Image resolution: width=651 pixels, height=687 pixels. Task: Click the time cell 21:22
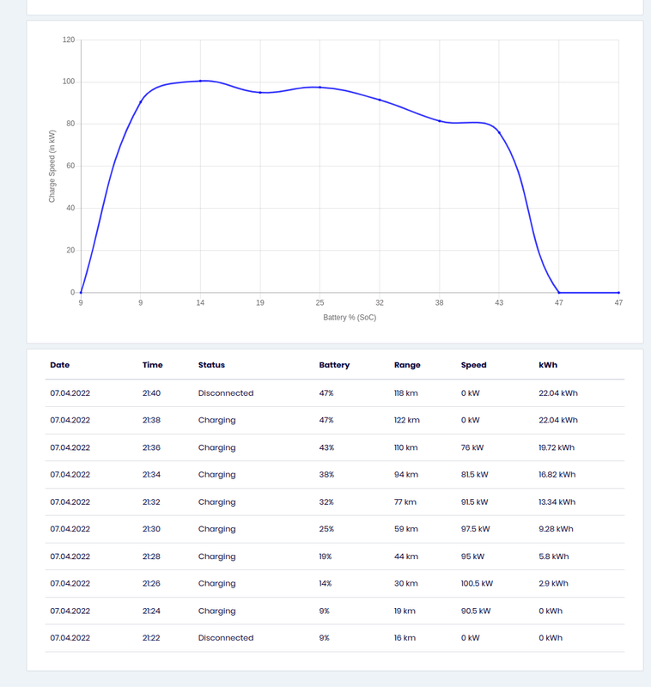(x=151, y=638)
